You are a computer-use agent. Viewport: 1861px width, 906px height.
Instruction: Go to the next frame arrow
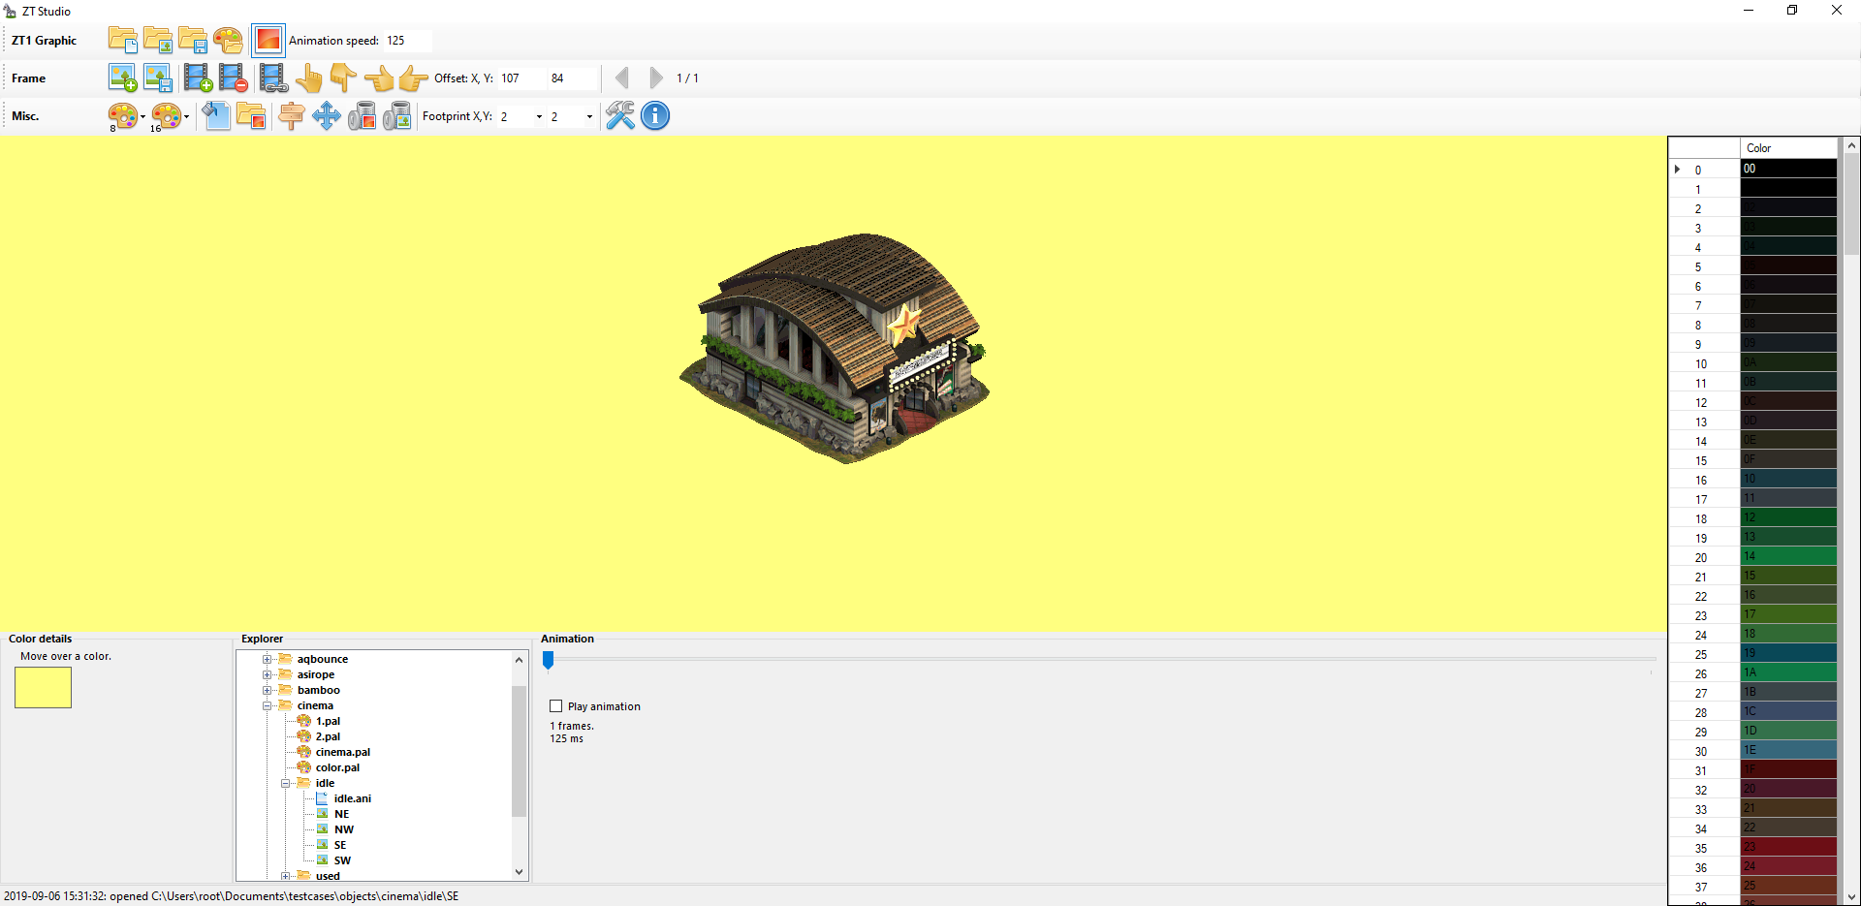[x=656, y=78]
